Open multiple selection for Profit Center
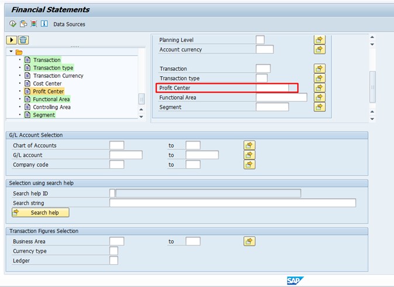This screenshot has width=394, height=287. 319,88
